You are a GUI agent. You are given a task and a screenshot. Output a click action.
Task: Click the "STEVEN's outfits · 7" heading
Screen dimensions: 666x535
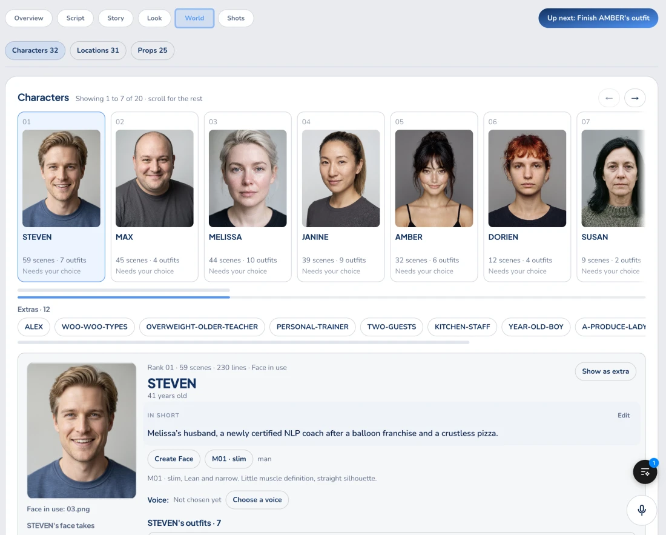(184, 523)
